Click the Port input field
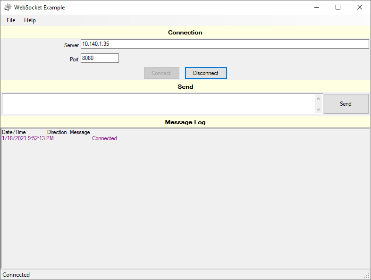 point(100,58)
